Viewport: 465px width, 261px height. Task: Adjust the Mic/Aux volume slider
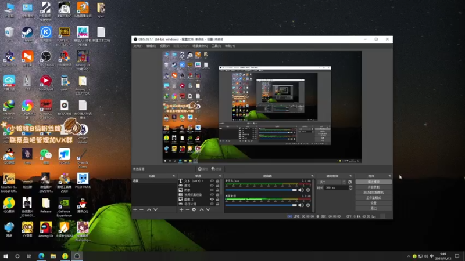tap(261, 190)
